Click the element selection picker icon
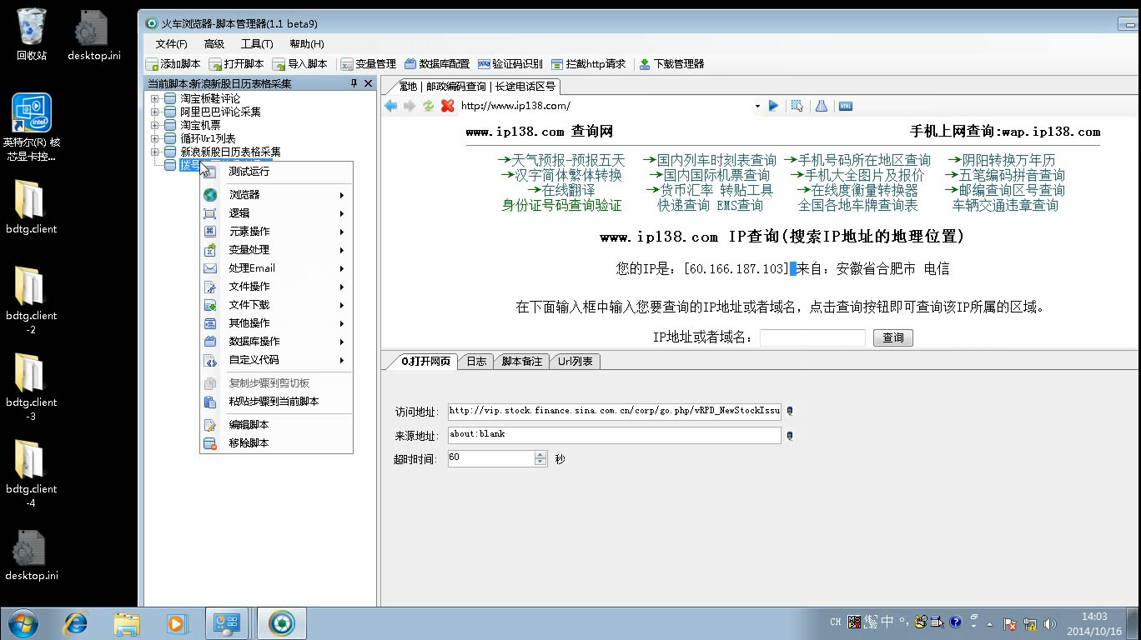 (x=797, y=106)
